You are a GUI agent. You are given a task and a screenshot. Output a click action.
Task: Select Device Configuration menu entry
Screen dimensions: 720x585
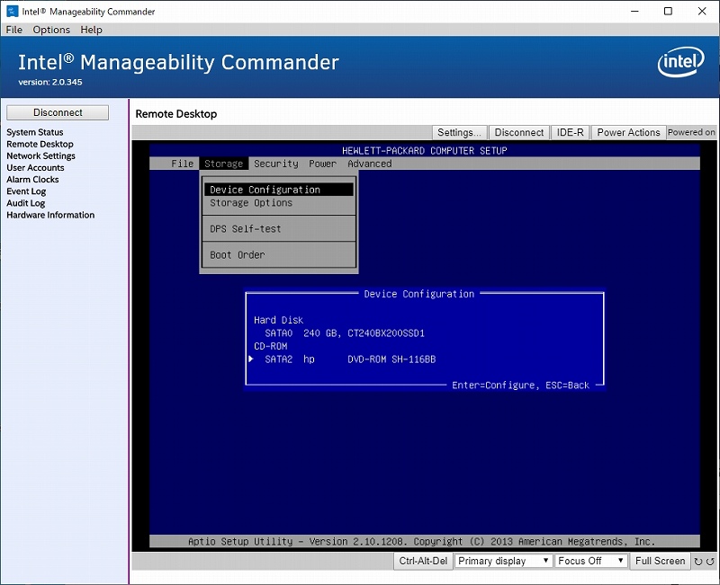pyautogui.click(x=279, y=190)
